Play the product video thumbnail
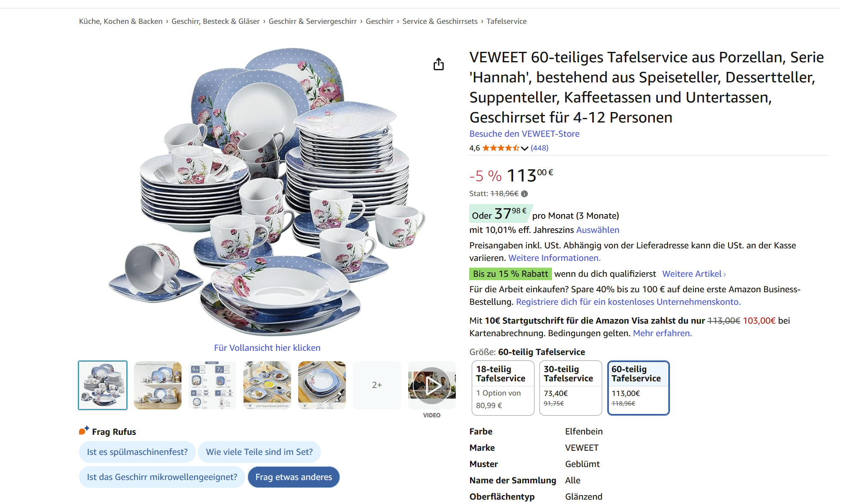The height and width of the screenshot is (503, 841). pos(432,385)
